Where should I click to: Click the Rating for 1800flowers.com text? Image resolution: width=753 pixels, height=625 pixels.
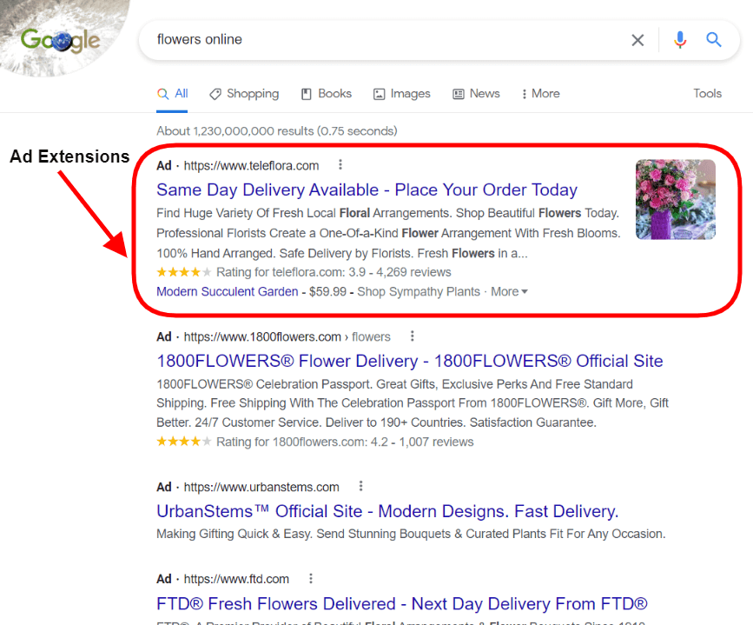pyautogui.click(x=345, y=442)
